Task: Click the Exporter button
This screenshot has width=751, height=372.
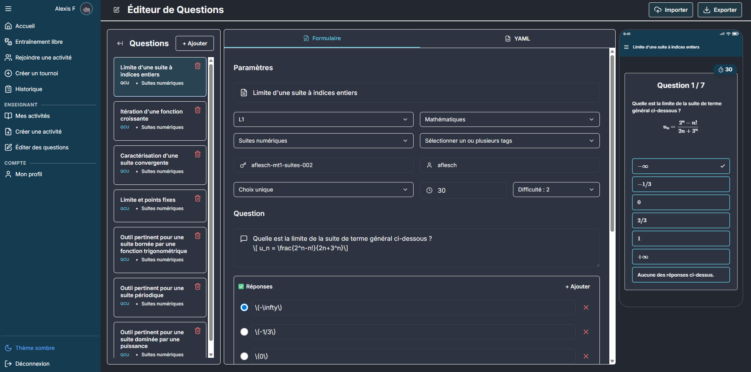Action: pos(719,9)
